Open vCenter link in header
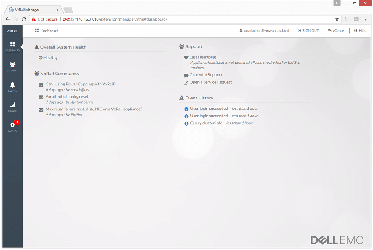Viewport: 373px width, 250px height. 338,31
